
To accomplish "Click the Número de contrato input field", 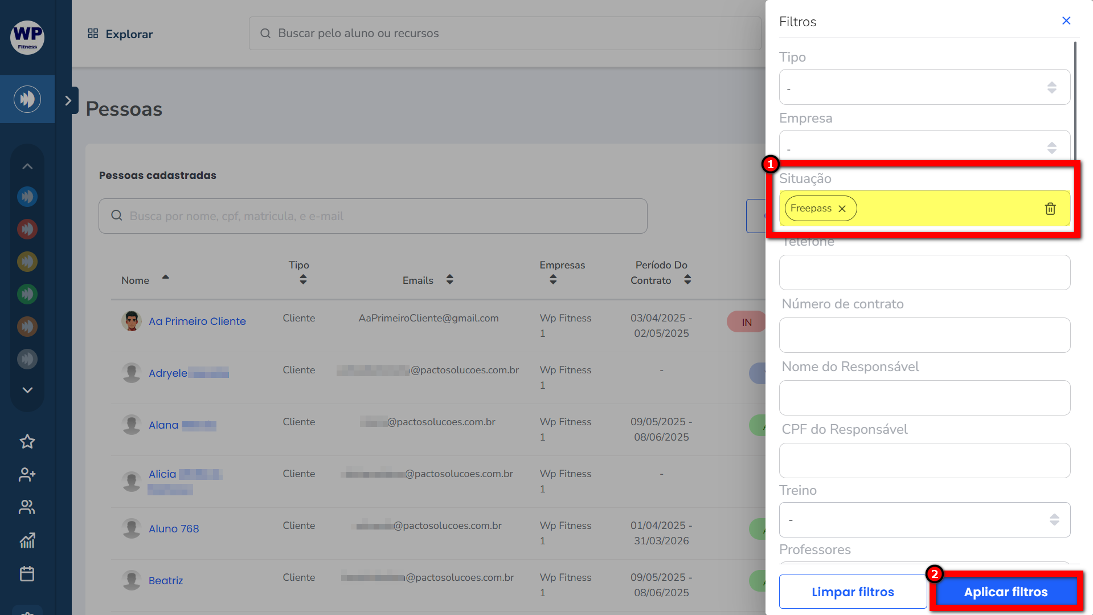I will pyautogui.click(x=924, y=335).
